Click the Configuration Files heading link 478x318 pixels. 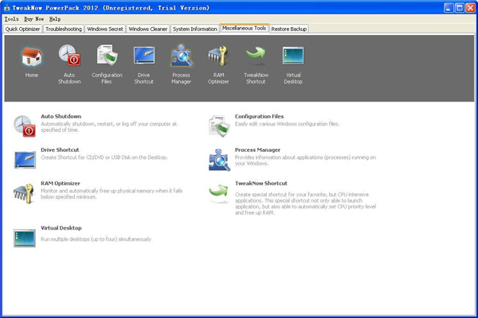point(259,116)
